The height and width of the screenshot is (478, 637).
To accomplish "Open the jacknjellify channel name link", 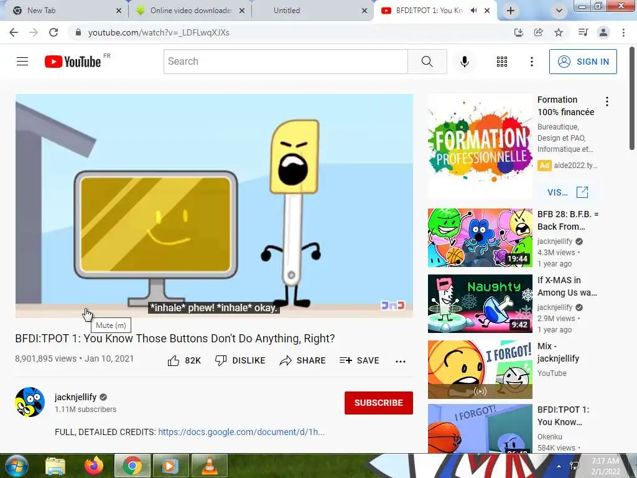I will [x=75, y=397].
